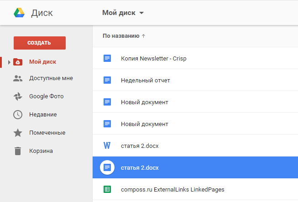298x202 pixels.
Task: Go to Недавние in the sidebar
Action: pyautogui.click(x=43, y=115)
